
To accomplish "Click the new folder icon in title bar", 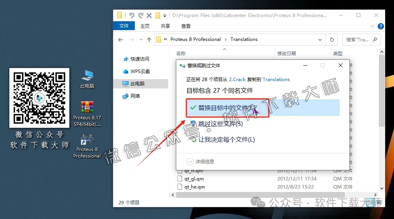I will click(158, 15).
